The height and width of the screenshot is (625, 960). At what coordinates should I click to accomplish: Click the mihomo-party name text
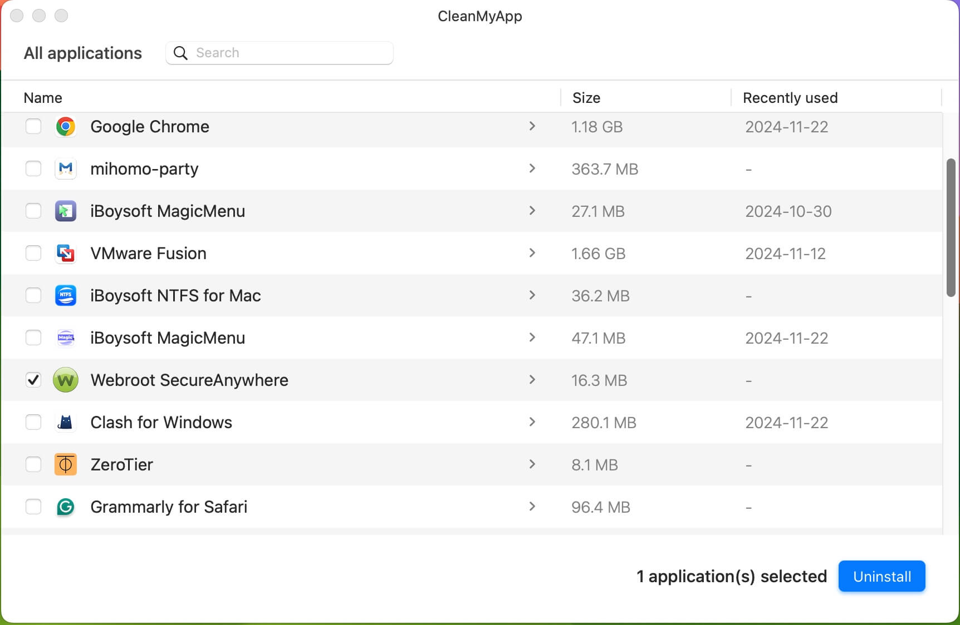coord(144,169)
